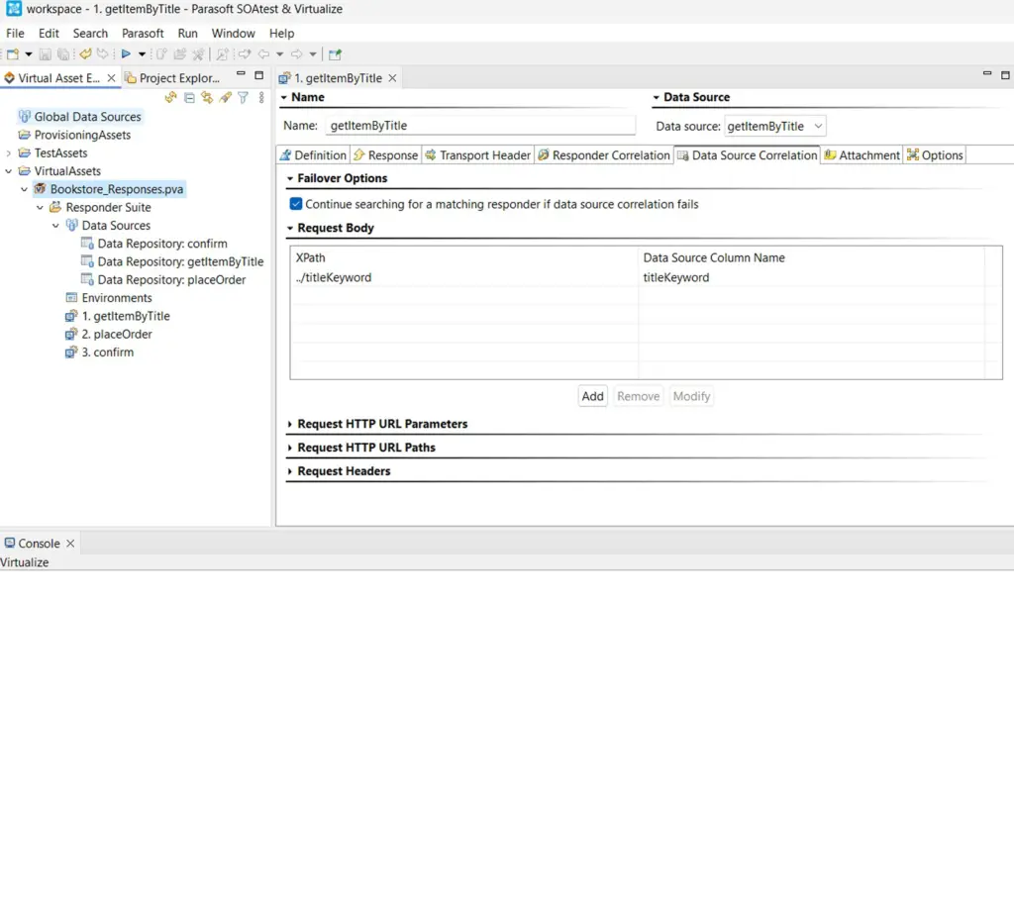
Task: Click the Refresh icon in Virtual Asset Explorer
Action: (170, 98)
